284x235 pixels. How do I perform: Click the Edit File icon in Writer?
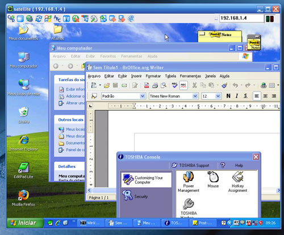135,85
